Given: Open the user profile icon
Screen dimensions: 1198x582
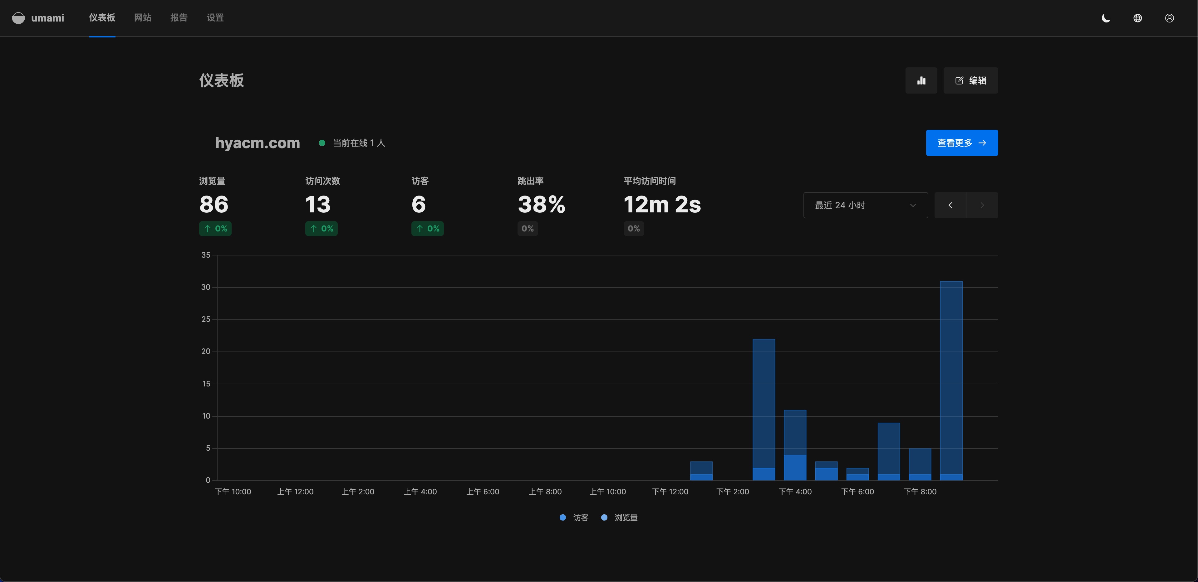Looking at the screenshot, I should pyautogui.click(x=1169, y=18).
